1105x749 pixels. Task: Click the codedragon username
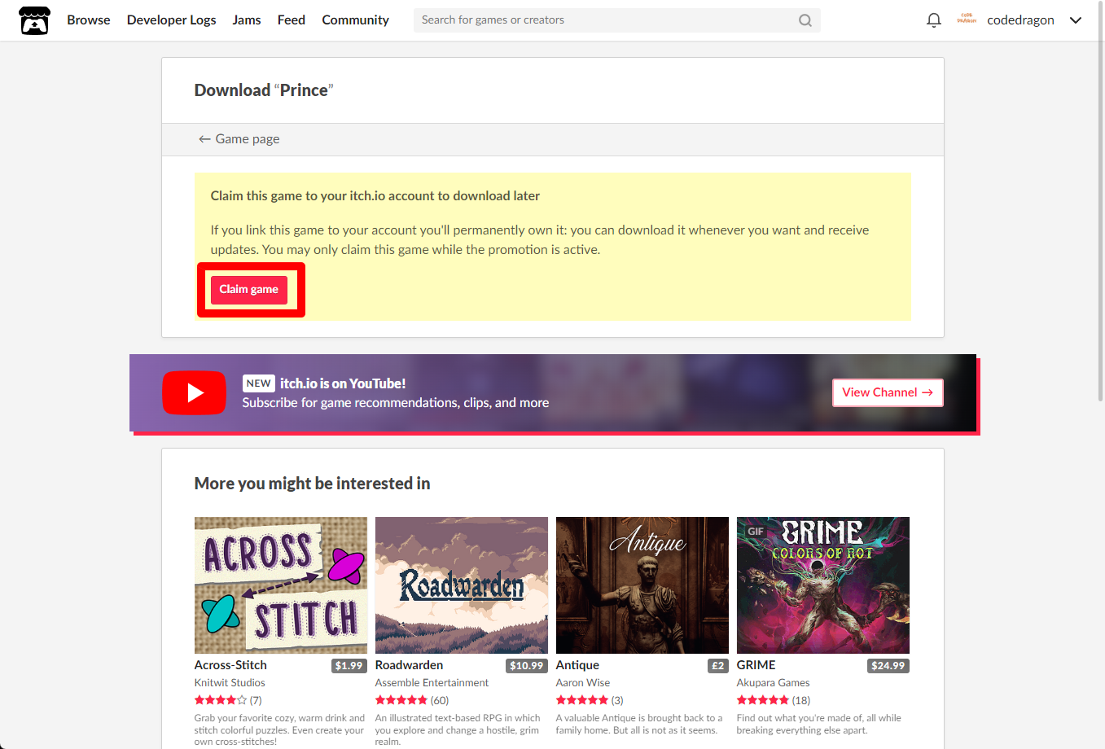click(1020, 20)
